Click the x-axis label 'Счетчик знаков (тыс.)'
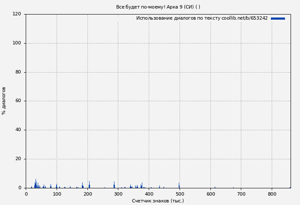300x205 pixels. point(158,201)
